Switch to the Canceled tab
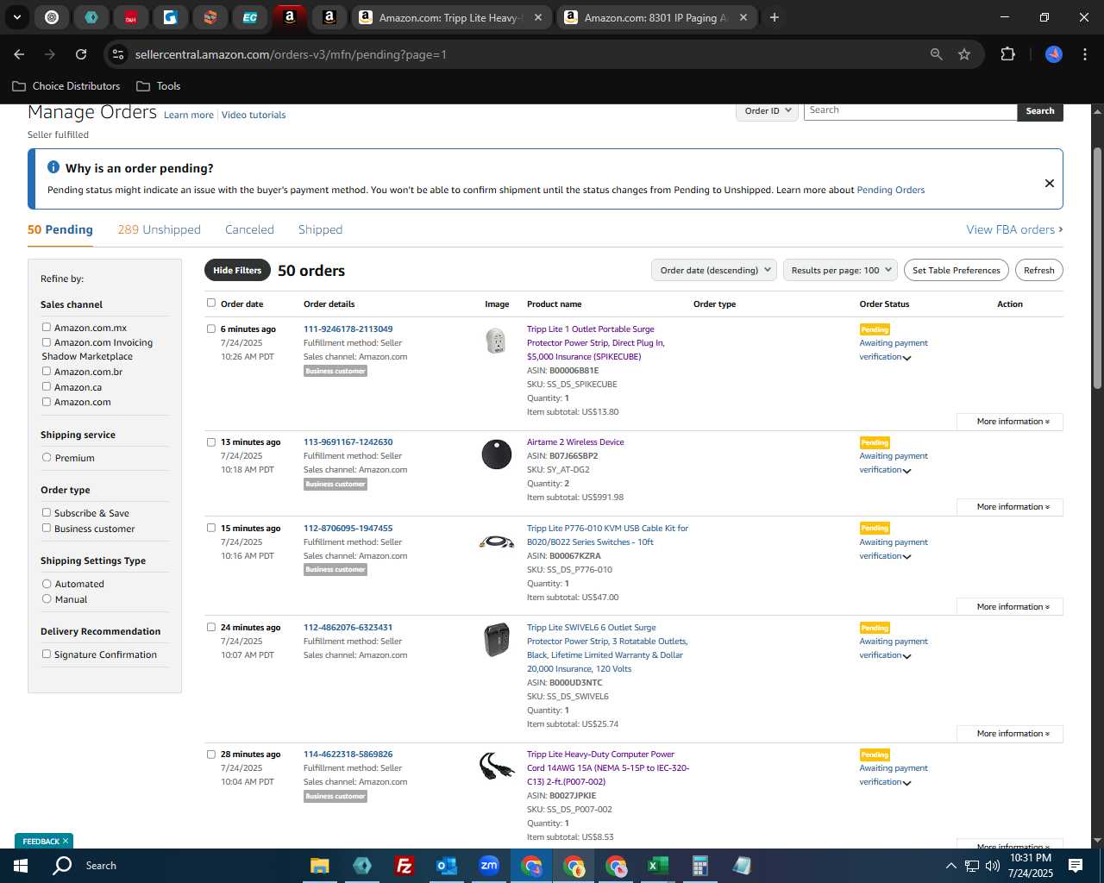Image resolution: width=1104 pixels, height=883 pixels. click(249, 229)
